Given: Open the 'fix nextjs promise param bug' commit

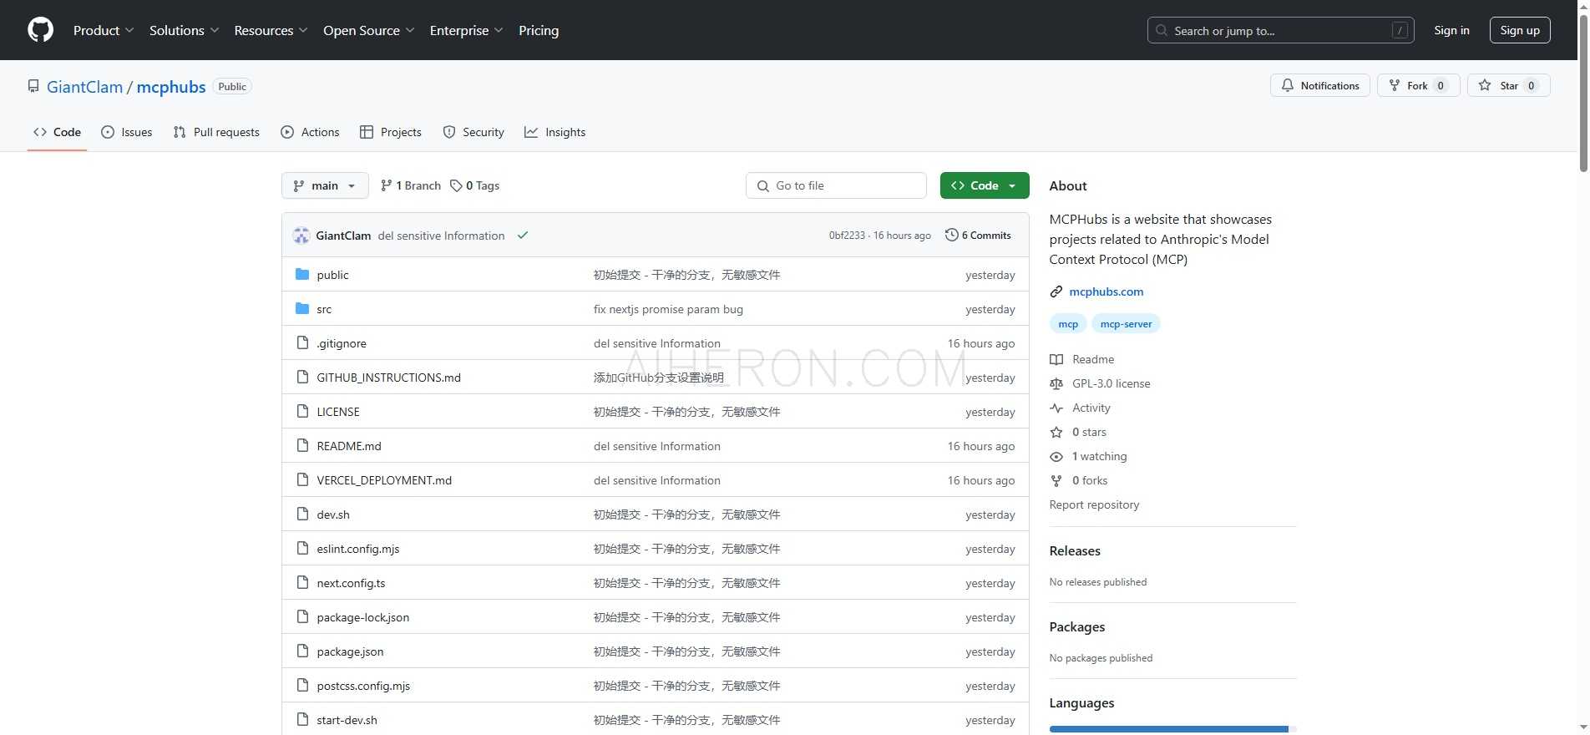Looking at the screenshot, I should (x=668, y=309).
